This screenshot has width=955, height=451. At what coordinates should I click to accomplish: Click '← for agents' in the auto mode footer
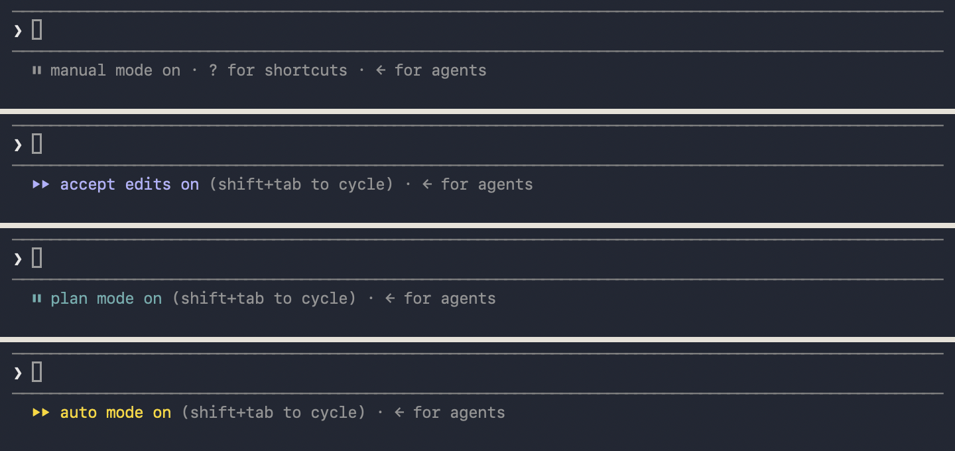(x=450, y=413)
